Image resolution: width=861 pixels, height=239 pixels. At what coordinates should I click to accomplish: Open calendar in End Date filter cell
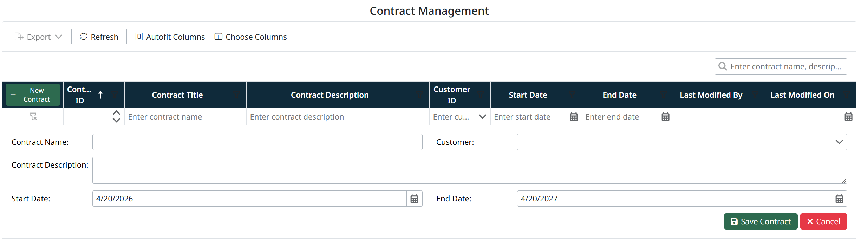665,117
